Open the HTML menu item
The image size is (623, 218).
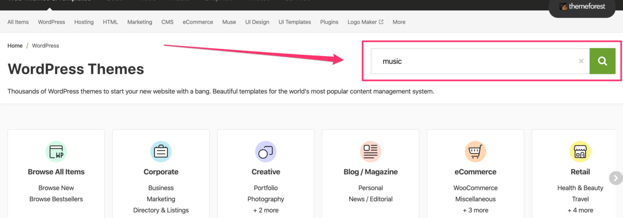click(110, 22)
